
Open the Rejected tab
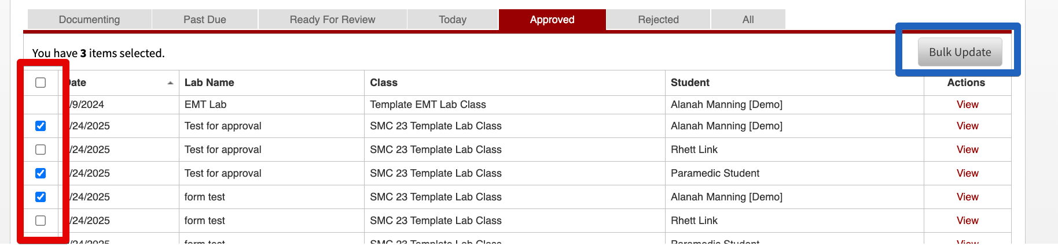[658, 20]
